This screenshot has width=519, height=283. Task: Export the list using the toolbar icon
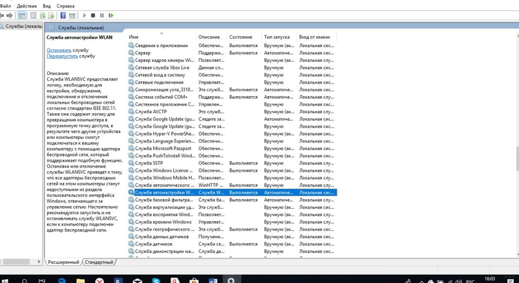(51, 15)
